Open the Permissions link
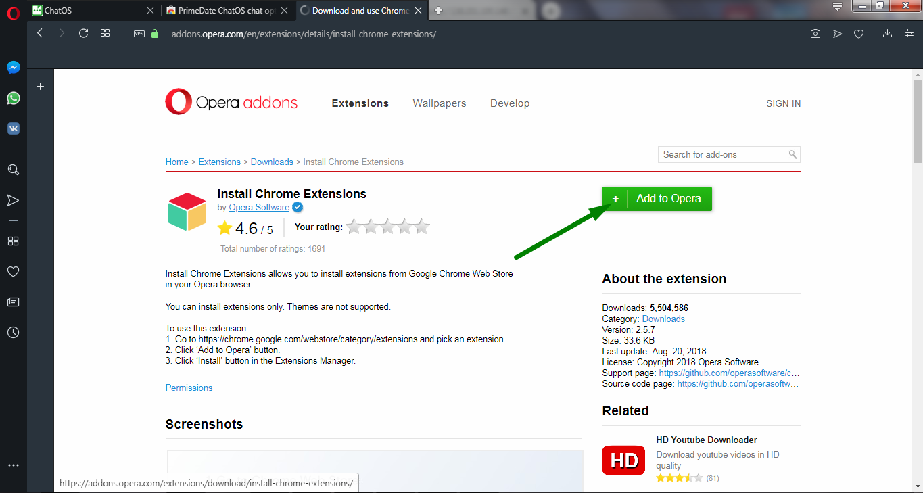This screenshot has height=493, width=923. point(189,388)
